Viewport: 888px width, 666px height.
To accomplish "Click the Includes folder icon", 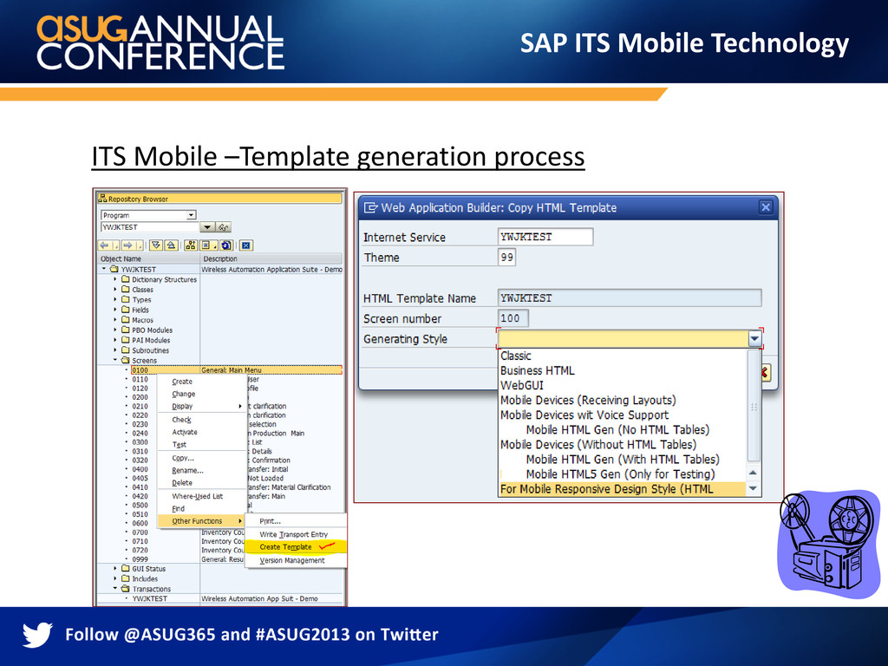I will pyautogui.click(x=126, y=578).
